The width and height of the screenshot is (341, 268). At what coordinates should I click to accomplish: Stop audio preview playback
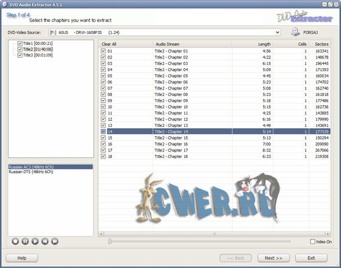click(x=15, y=241)
